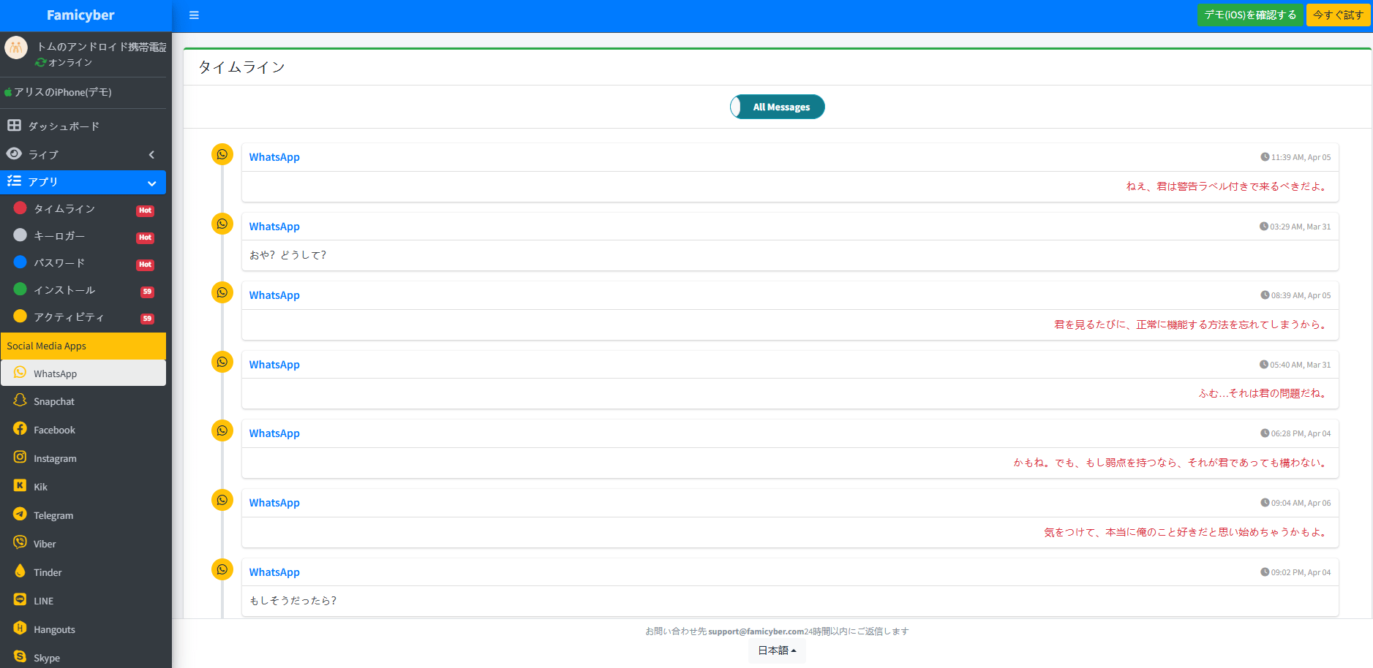Click WhatsApp timeline icon for 05:40 AM message
Screen dimensions: 1373x668
click(222, 362)
